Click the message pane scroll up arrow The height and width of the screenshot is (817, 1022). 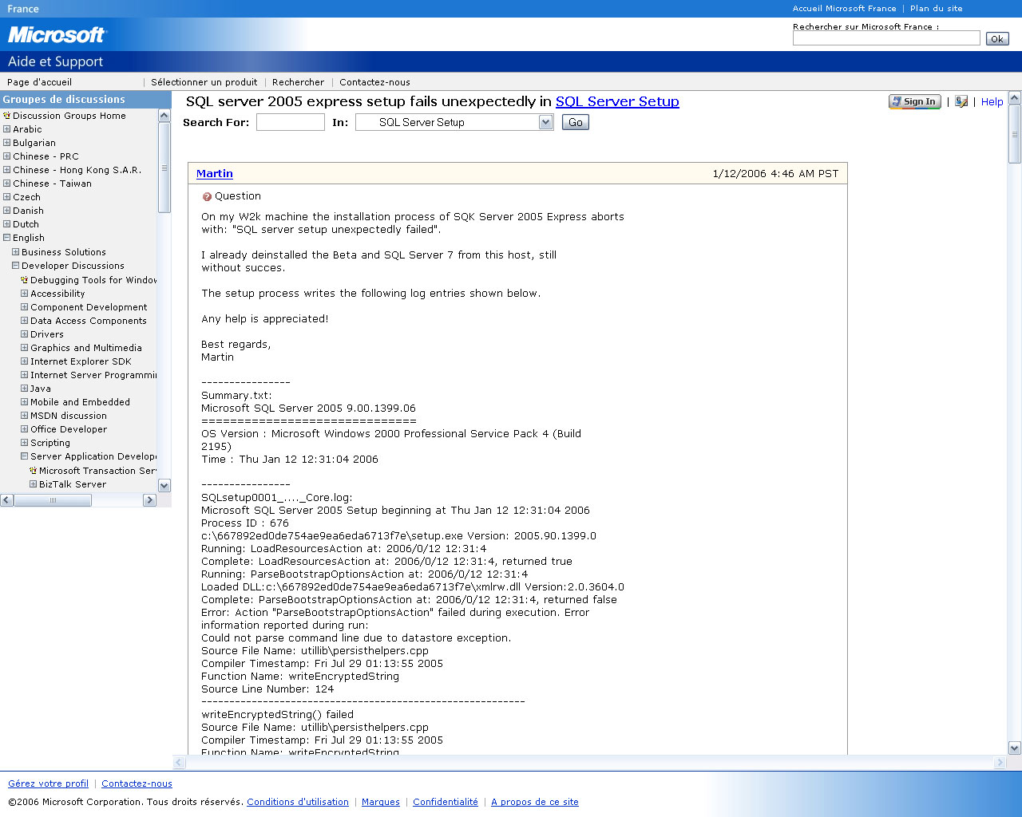[1015, 98]
